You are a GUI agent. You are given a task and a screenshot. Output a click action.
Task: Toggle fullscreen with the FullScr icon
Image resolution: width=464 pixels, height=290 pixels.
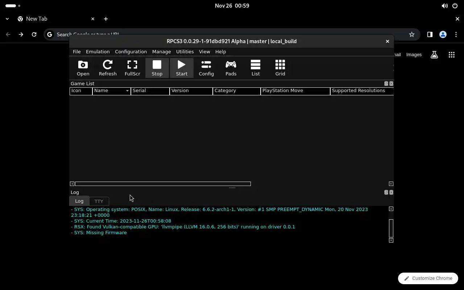coord(132,68)
